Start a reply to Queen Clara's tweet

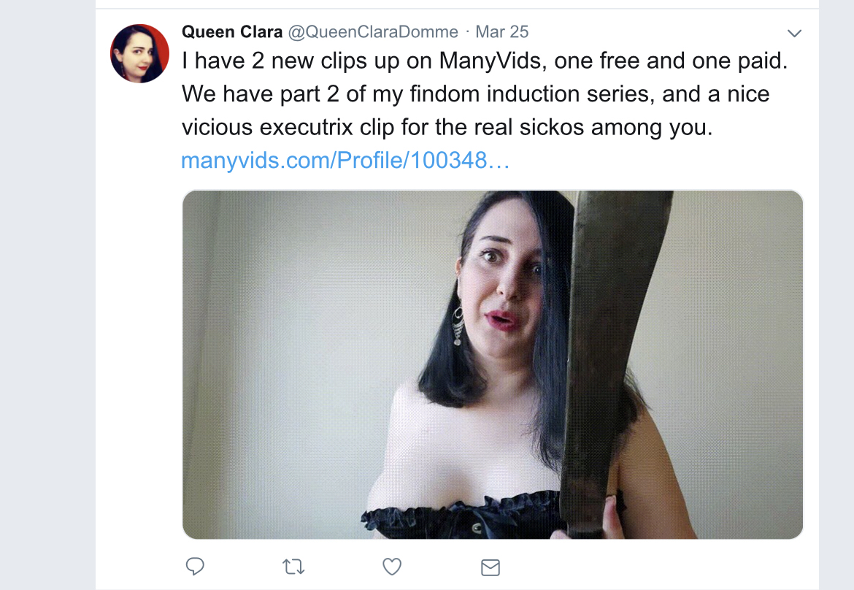click(195, 567)
